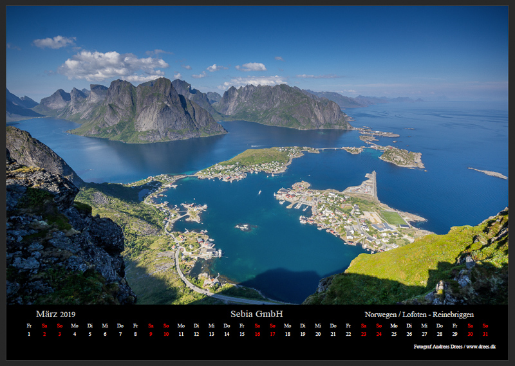Select red Sunday date 3
Screen dimensions: 515x366
click(59, 334)
